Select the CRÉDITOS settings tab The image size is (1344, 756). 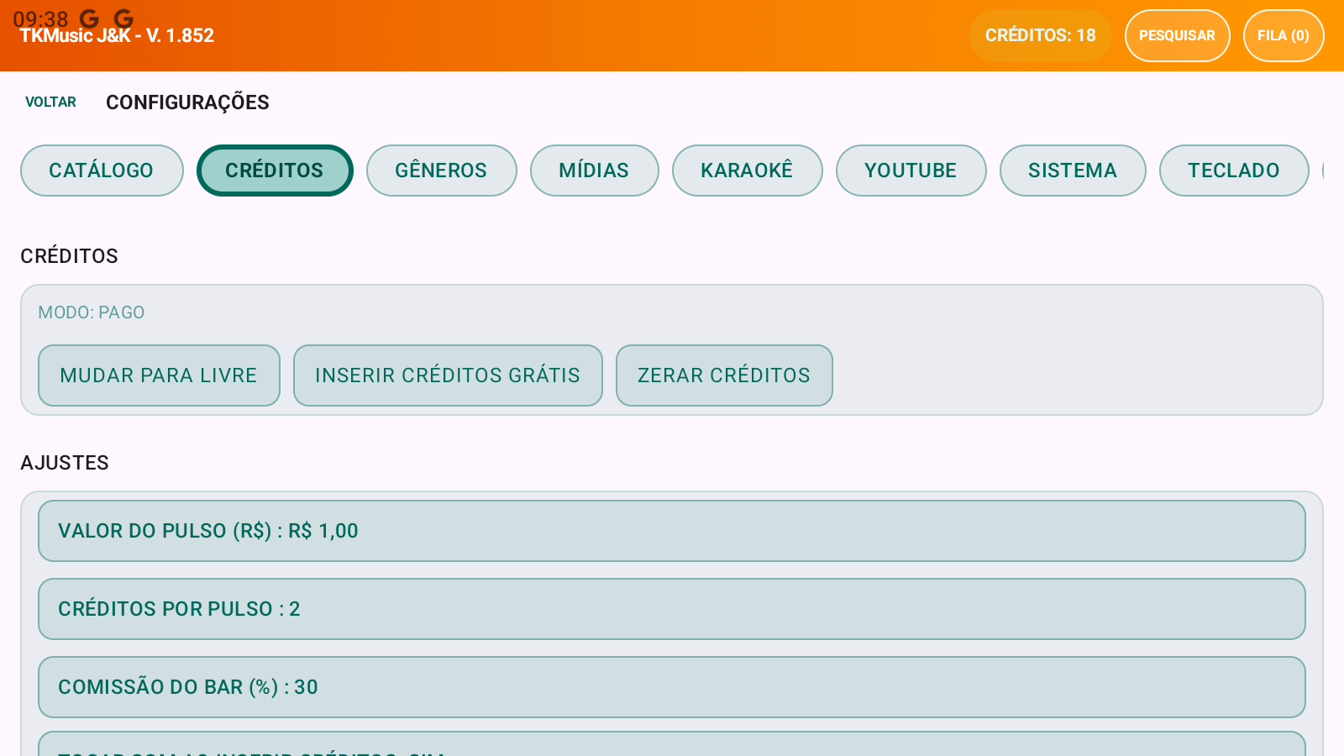(x=275, y=171)
